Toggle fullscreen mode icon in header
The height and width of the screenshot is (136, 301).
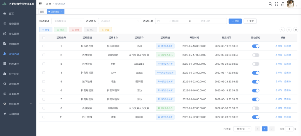tap(276, 4)
